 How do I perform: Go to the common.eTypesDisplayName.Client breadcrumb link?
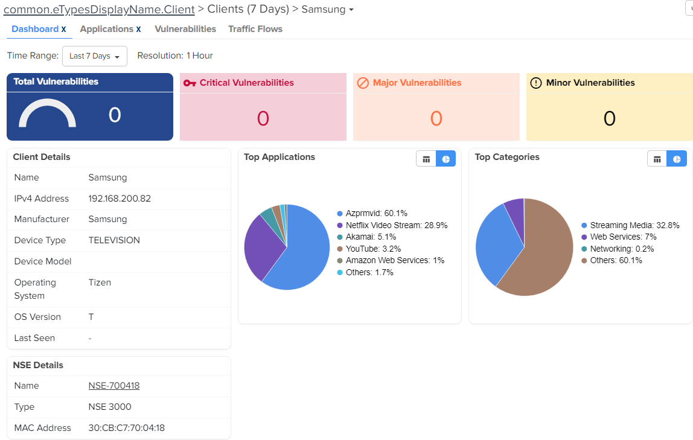[99, 10]
